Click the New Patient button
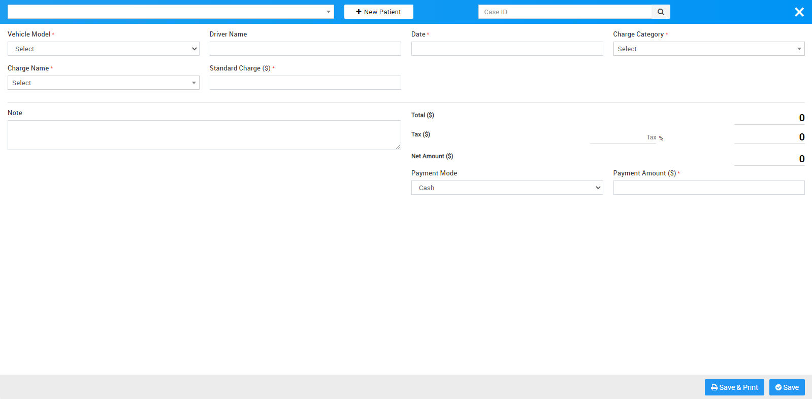 click(378, 12)
